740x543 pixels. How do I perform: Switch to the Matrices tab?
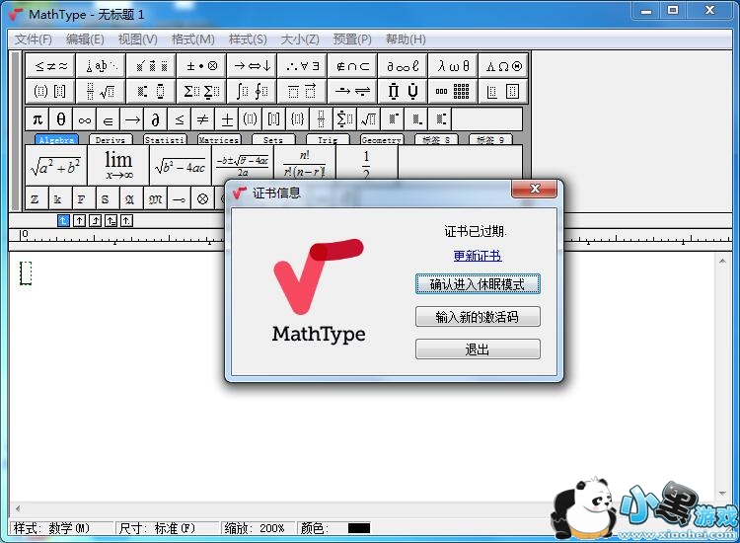(219, 140)
